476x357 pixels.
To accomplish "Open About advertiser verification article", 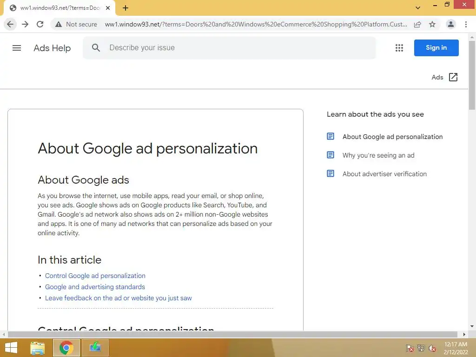I will (x=384, y=174).
